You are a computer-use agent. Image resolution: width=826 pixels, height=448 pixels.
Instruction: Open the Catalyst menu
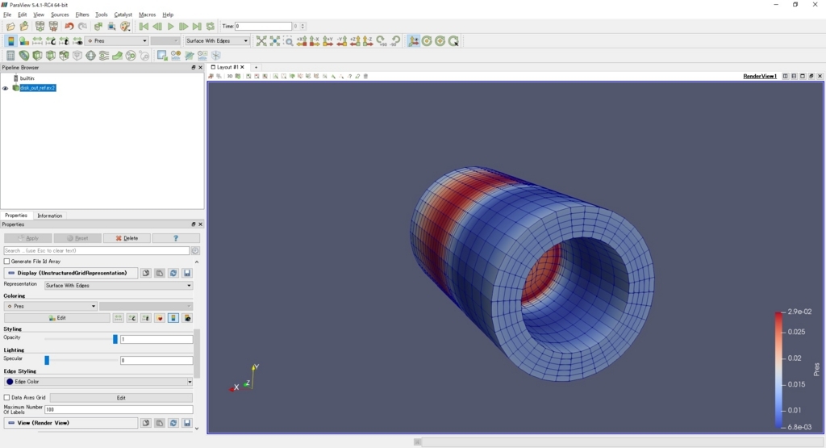(x=123, y=15)
